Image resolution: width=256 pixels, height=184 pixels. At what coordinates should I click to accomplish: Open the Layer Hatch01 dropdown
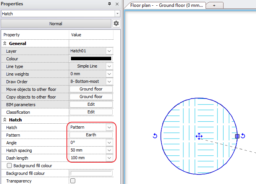coord(109,51)
